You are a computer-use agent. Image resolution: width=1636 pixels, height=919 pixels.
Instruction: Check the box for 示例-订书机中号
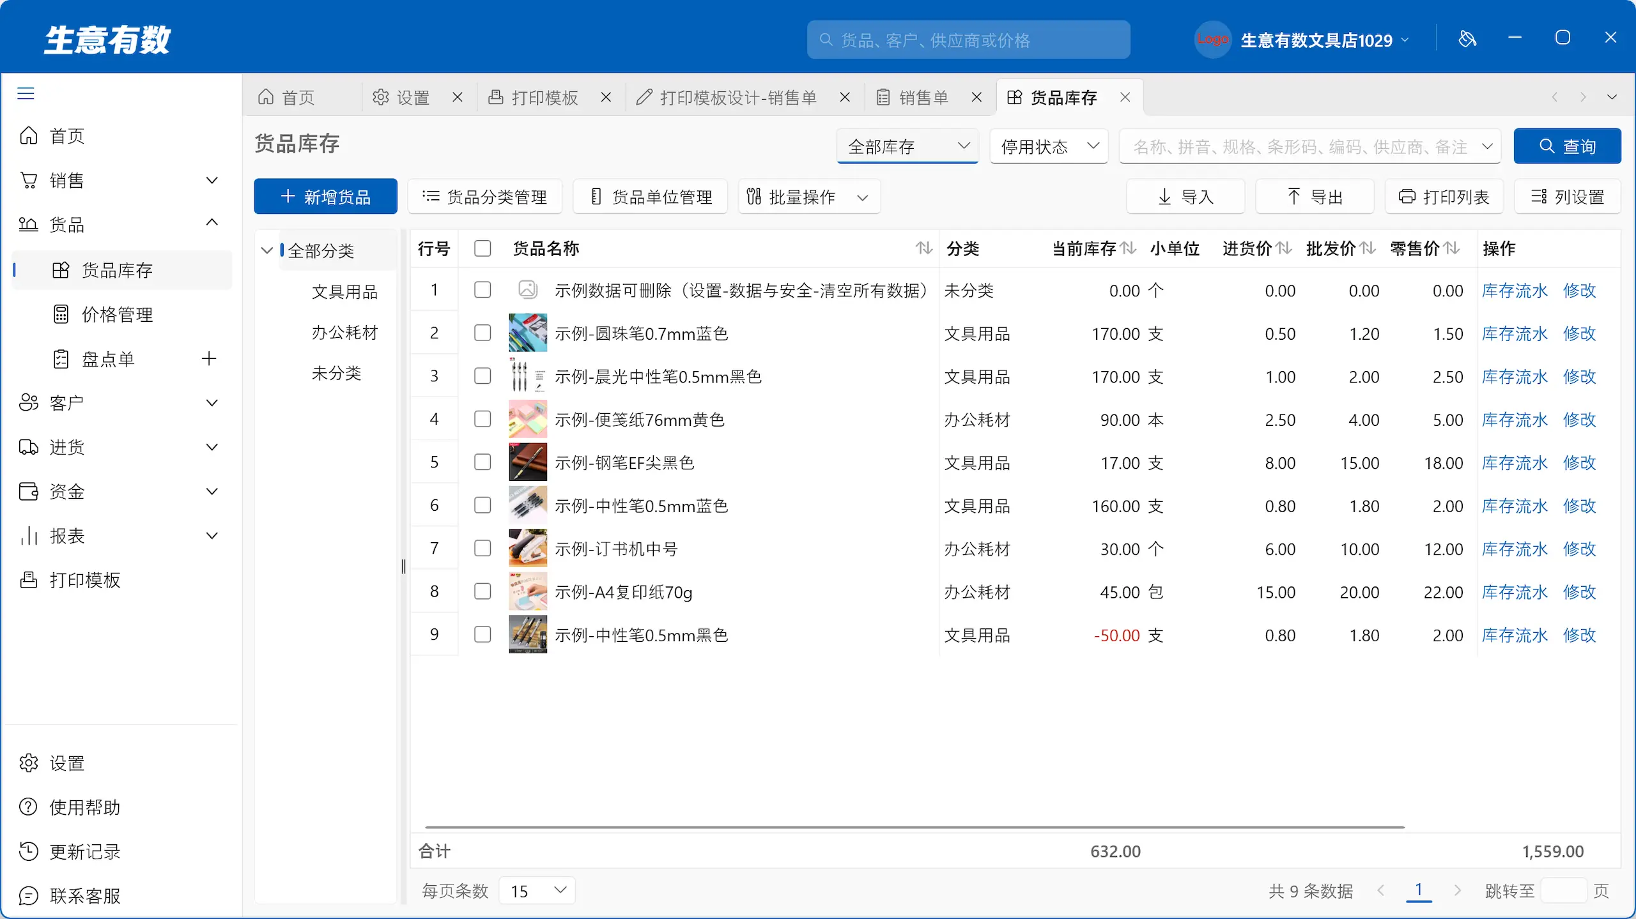click(482, 548)
